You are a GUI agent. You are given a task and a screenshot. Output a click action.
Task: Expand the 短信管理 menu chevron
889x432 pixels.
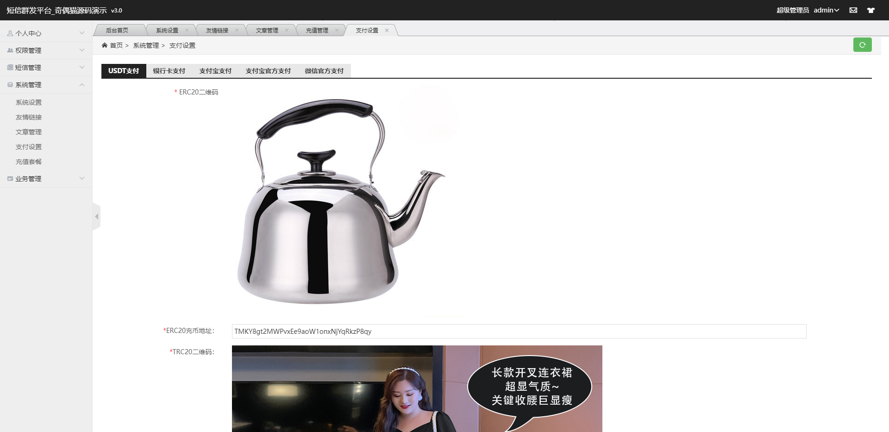(x=82, y=68)
